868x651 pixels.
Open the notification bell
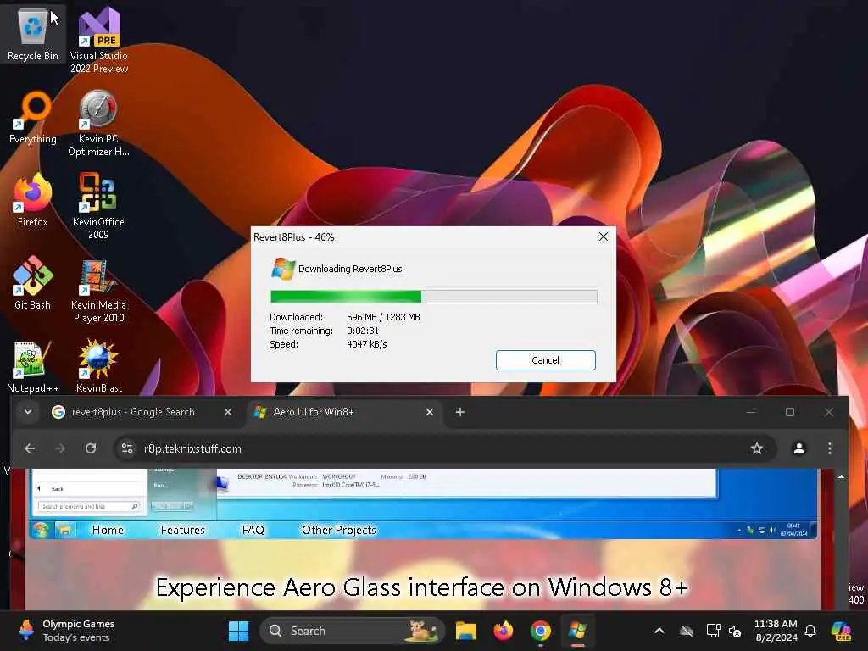810,631
